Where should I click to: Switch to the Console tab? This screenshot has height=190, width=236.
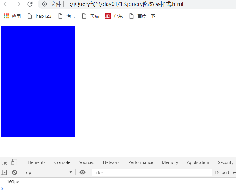pos(62,162)
